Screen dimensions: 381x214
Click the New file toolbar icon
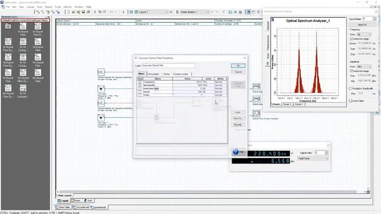[x=68, y=12]
